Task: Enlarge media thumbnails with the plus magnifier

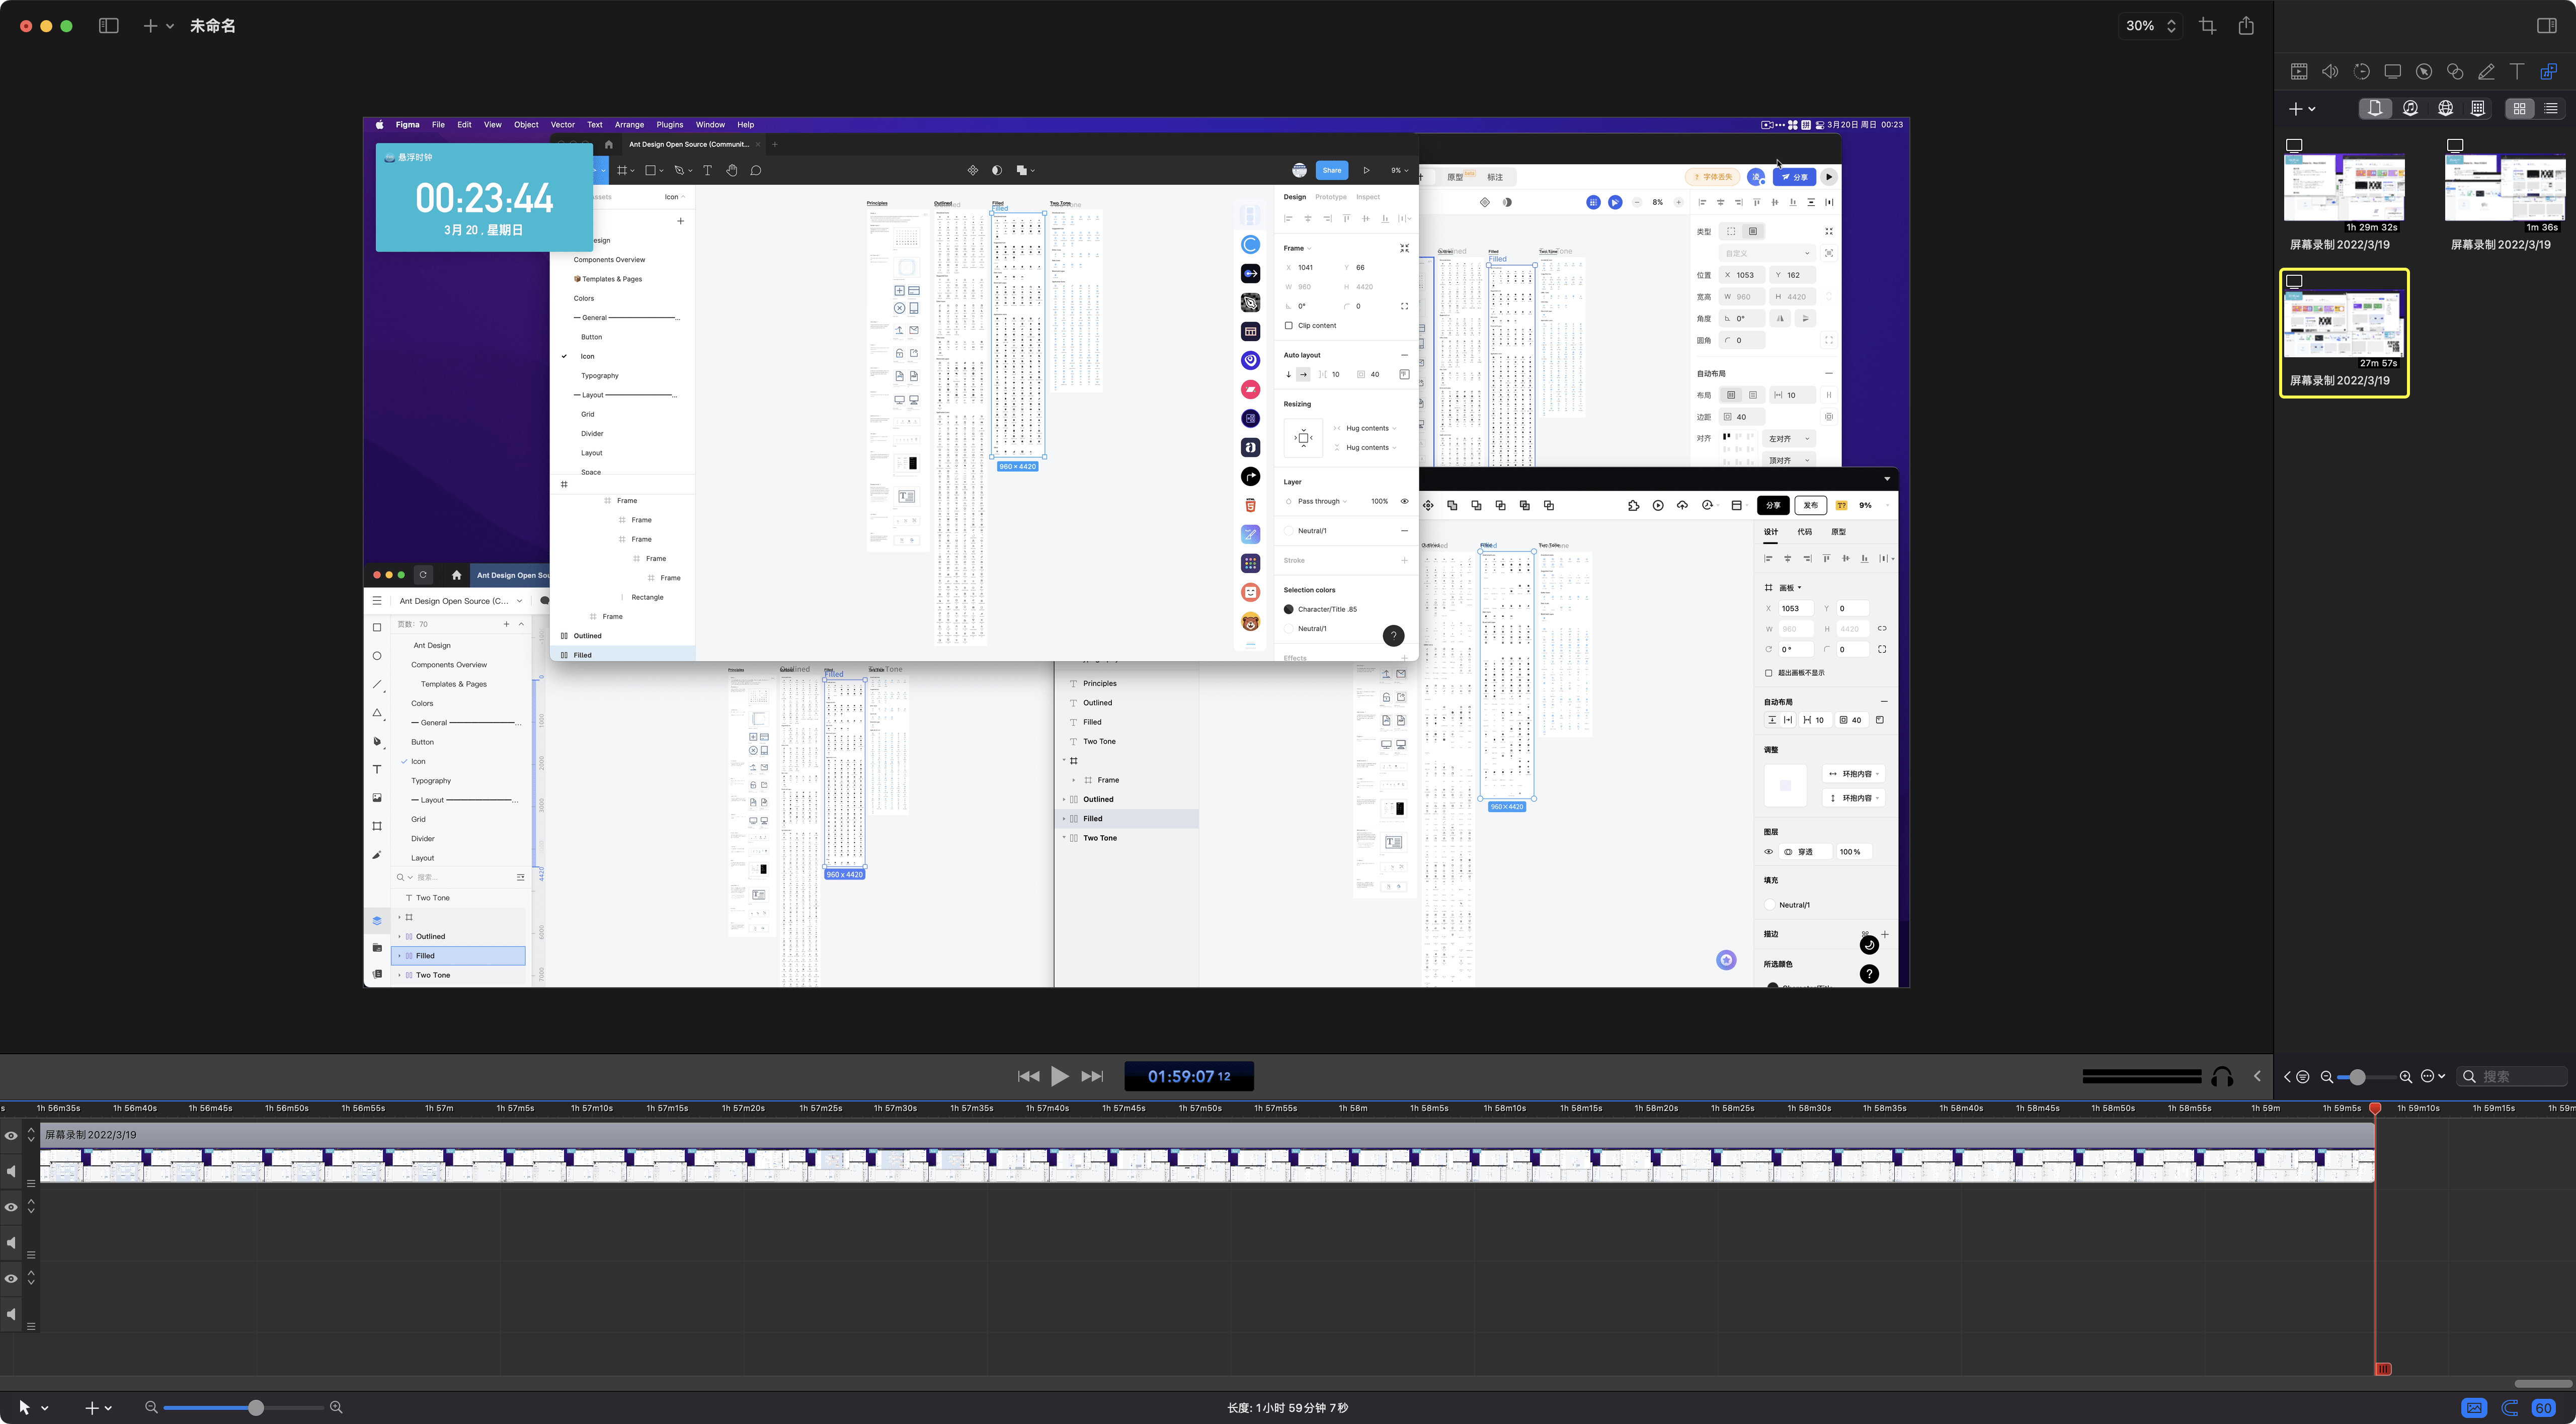Action: pyautogui.click(x=2406, y=1077)
